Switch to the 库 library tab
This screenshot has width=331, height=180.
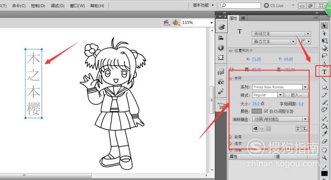point(243,18)
